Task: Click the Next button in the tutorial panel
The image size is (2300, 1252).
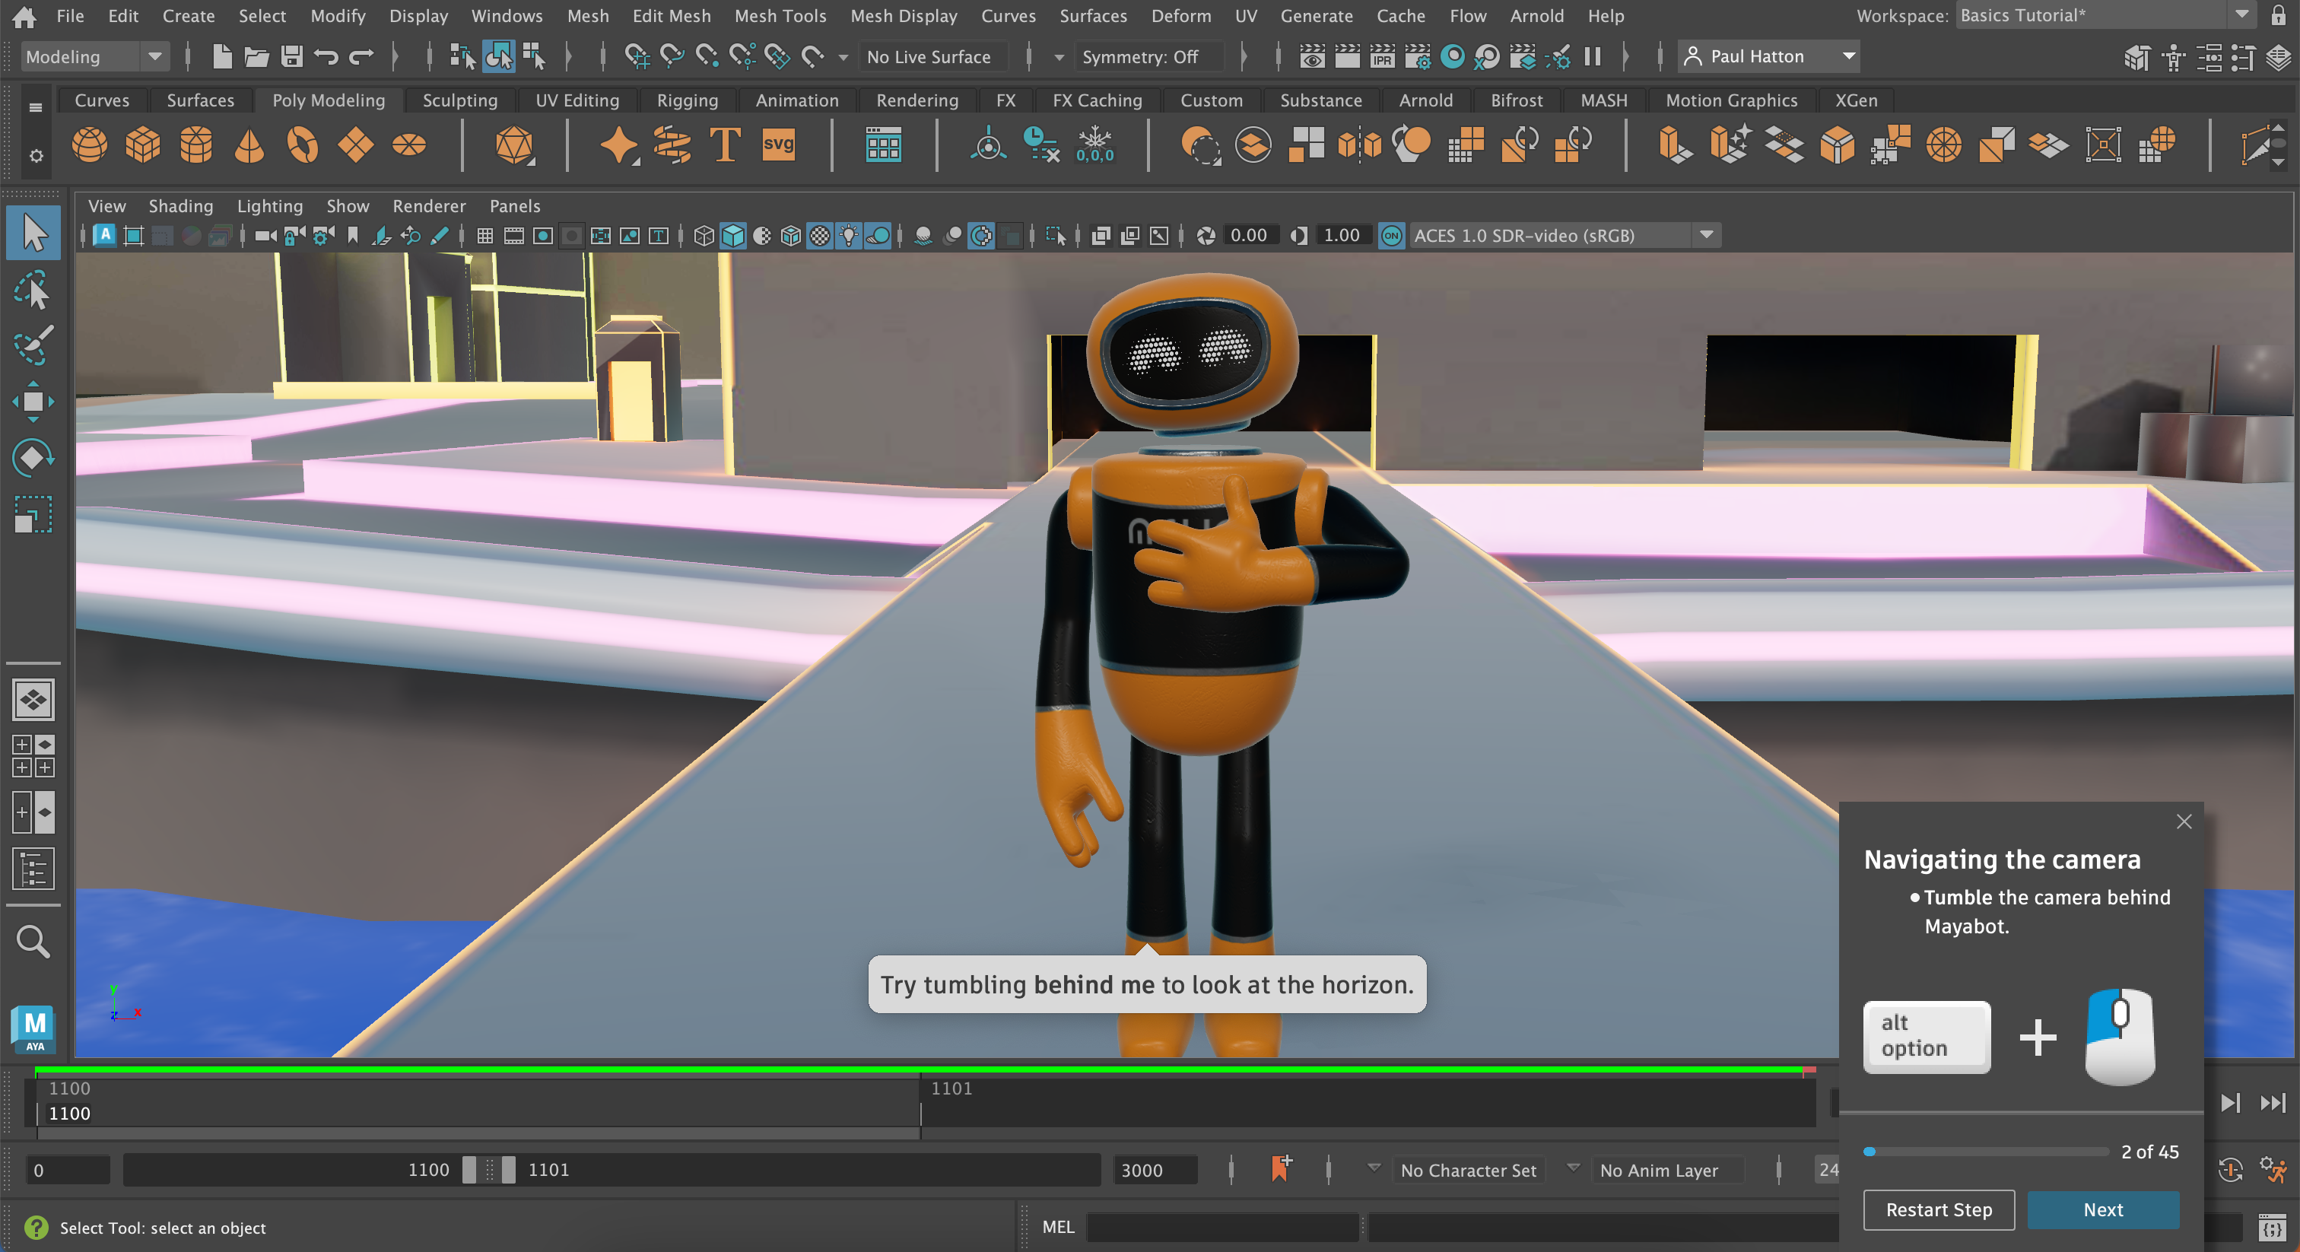Action: pos(2103,1210)
